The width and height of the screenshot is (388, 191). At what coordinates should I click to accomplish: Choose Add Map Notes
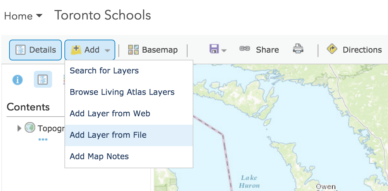click(99, 156)
